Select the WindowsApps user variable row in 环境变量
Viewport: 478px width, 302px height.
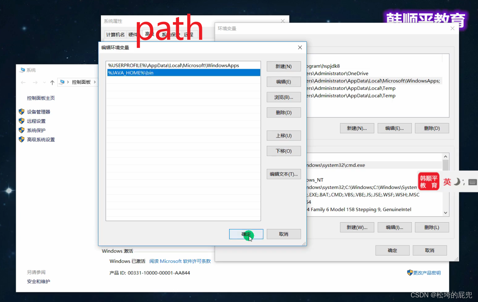tap(374, 81)
